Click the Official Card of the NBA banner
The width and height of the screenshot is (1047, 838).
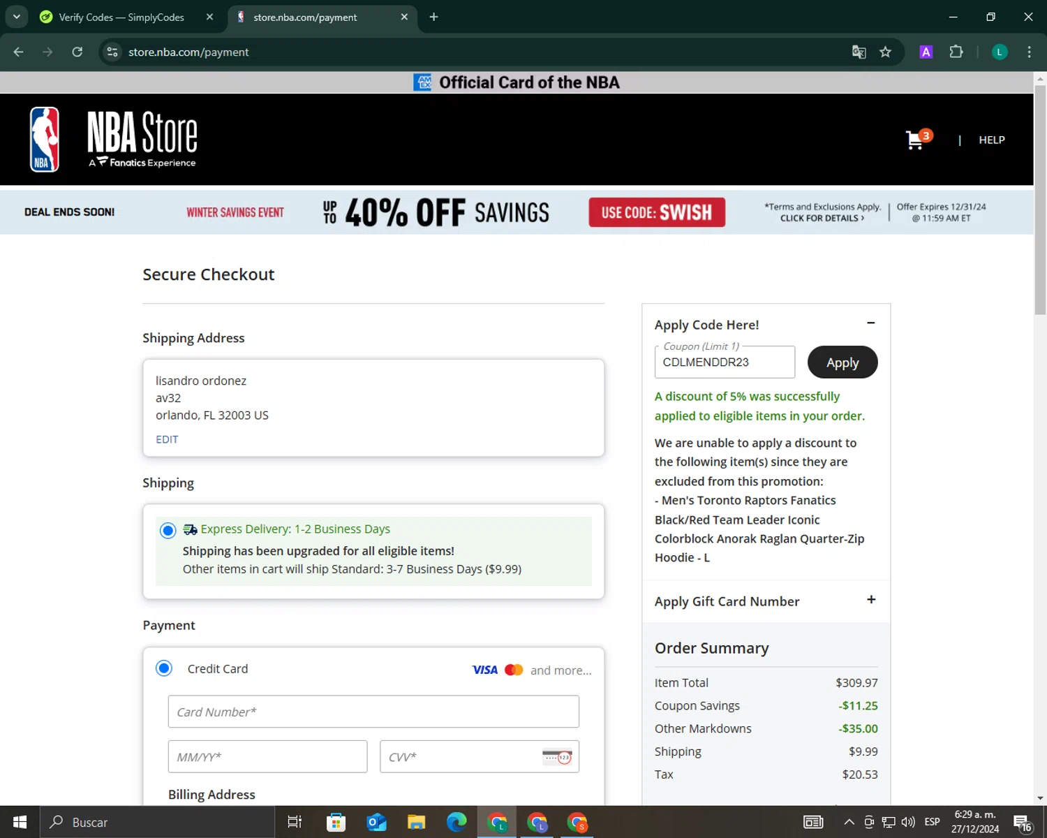coord(517,82)
